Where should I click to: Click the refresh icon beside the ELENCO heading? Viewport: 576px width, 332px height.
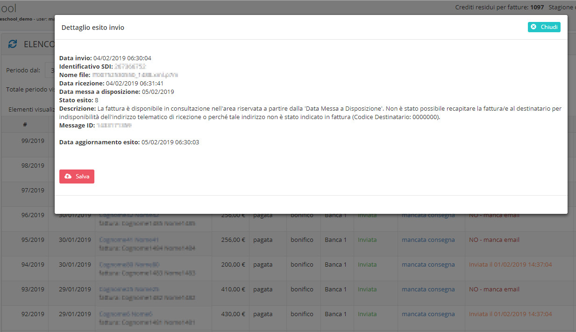13,44
